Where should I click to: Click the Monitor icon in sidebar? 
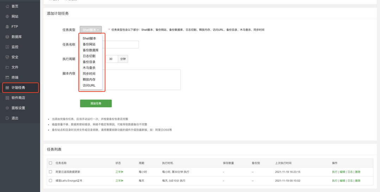pyautogui.click(x=7, y=47)
